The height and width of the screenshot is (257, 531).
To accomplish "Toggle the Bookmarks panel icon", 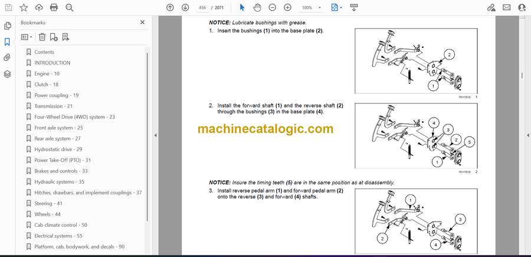I will [x=7, y=42].
